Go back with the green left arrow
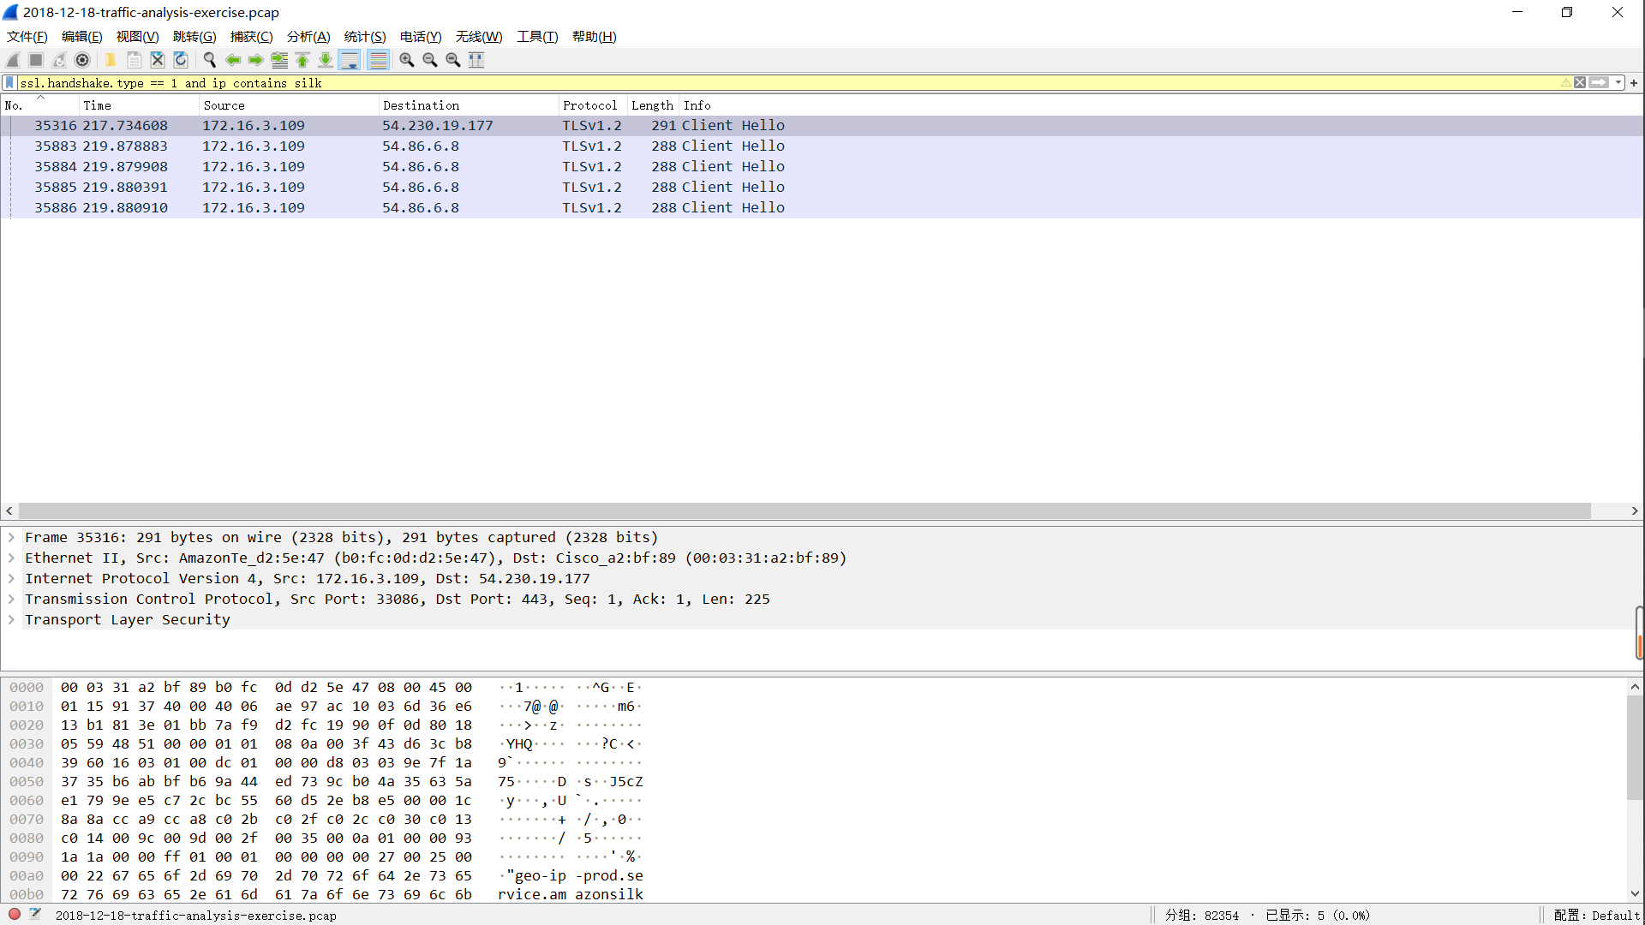 coord(232,60)
